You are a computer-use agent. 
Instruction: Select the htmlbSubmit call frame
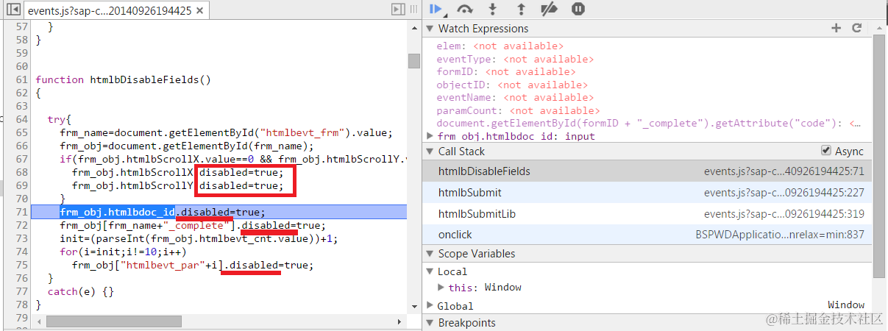tap(647, 193)
